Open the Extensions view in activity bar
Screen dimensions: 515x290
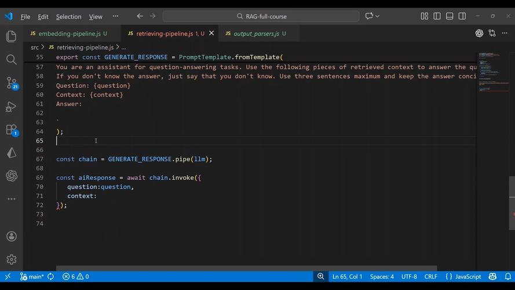[x=11, y=129]
